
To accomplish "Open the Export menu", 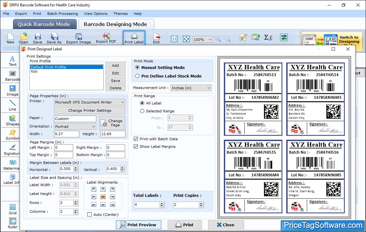I will (21, 14).
